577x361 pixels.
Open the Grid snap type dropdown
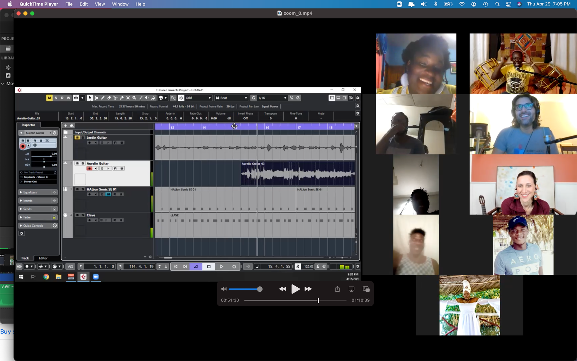198,98
